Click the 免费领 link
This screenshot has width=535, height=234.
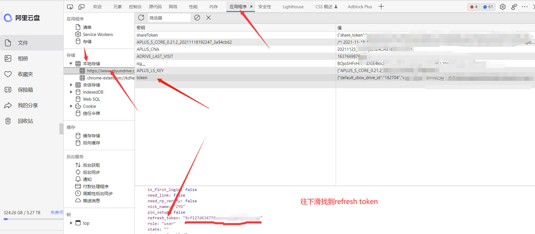[57, 212]
